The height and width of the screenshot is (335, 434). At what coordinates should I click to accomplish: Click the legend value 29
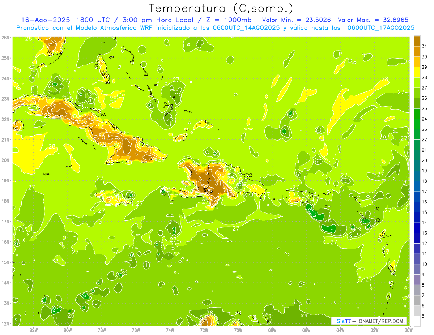tap(425, 67)
